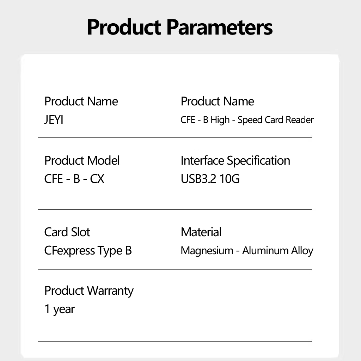Click the divider line below the Card Slot row
The height and width of the screenshot is (361, 361).
point(175,270)
